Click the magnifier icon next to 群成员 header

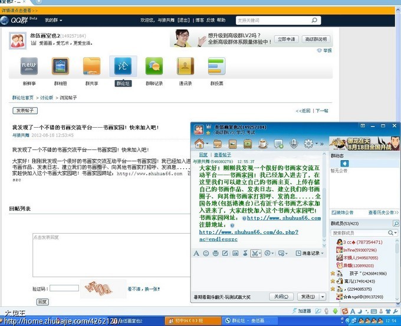396,224
